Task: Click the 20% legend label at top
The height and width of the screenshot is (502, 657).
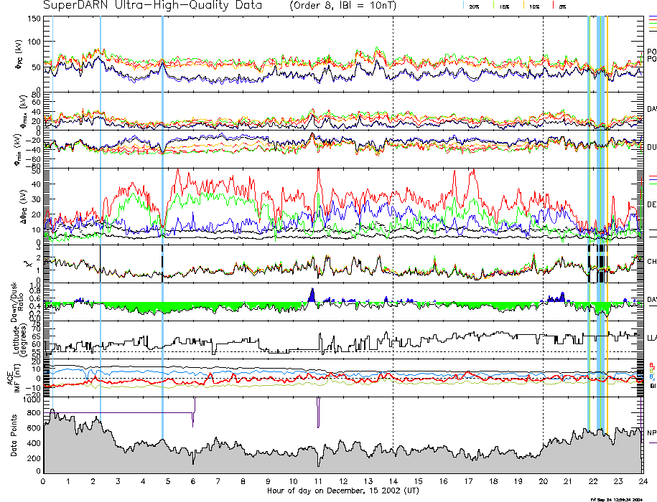Action: pyautogui.click(x=474, y=6)
